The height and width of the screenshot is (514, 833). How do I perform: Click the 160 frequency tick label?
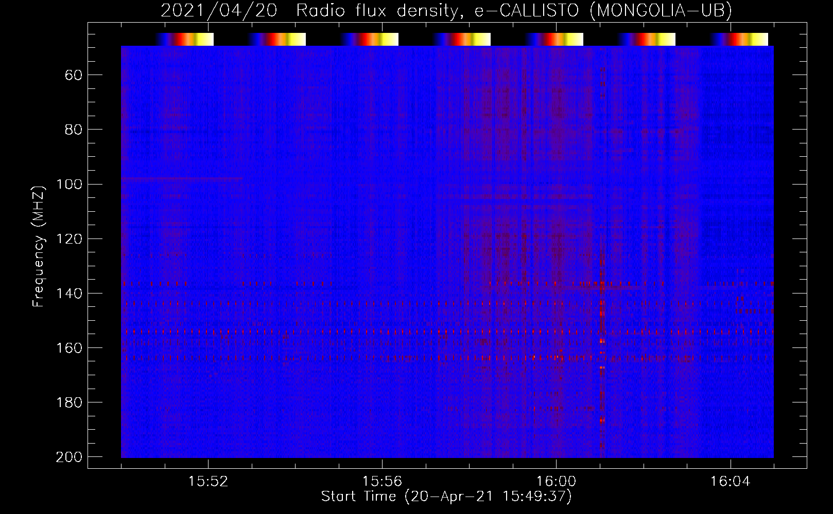point(69,348)
